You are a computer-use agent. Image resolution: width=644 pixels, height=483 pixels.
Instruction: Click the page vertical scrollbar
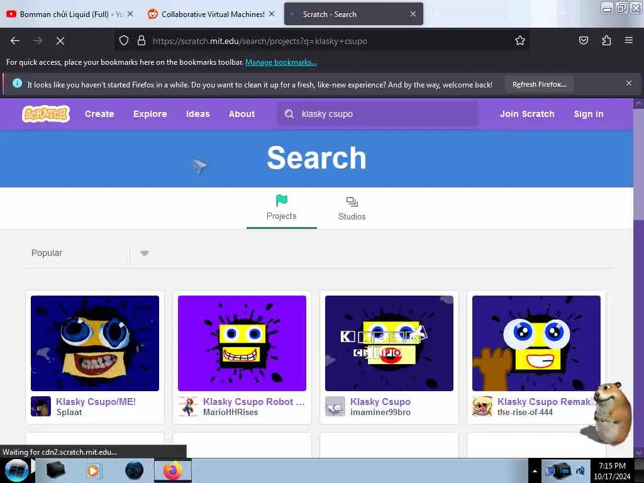[638, 277]
